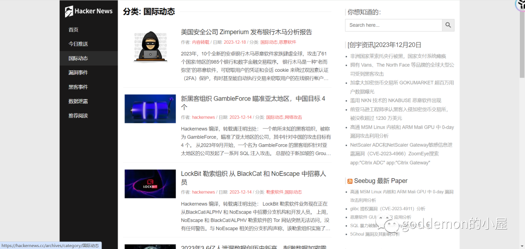Click the LockBit logo thumbnail
This screenshot has width=525, height=249.
150,184
